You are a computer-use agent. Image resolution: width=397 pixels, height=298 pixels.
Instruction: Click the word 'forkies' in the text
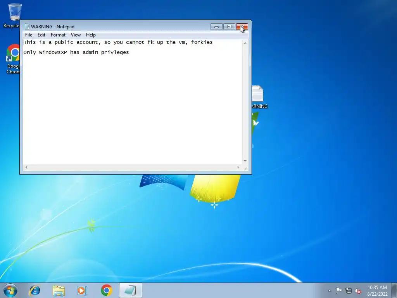click(202, 42)
